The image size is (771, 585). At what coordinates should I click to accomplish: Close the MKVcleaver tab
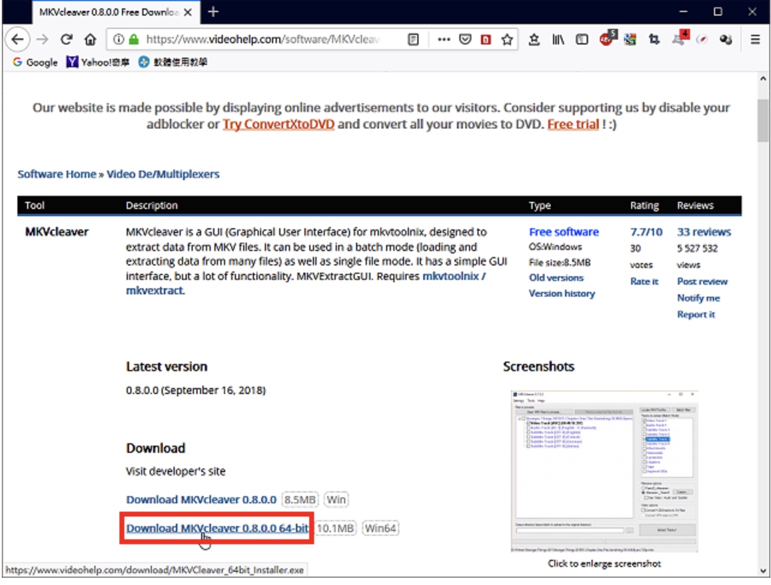click(188, 12)
